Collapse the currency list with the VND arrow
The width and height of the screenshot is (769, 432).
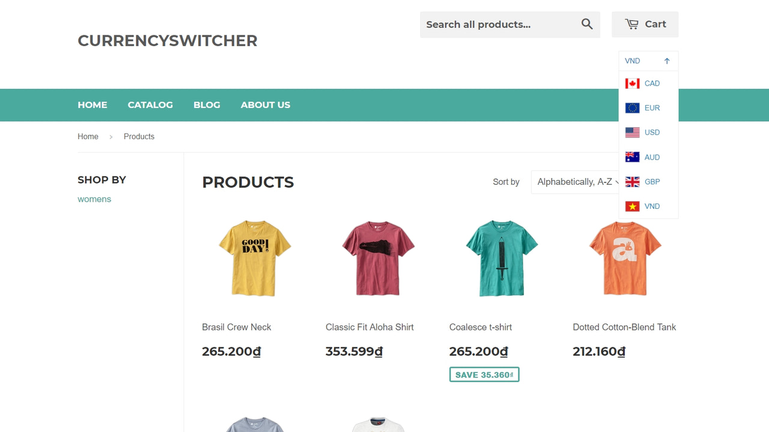point(667,61)
